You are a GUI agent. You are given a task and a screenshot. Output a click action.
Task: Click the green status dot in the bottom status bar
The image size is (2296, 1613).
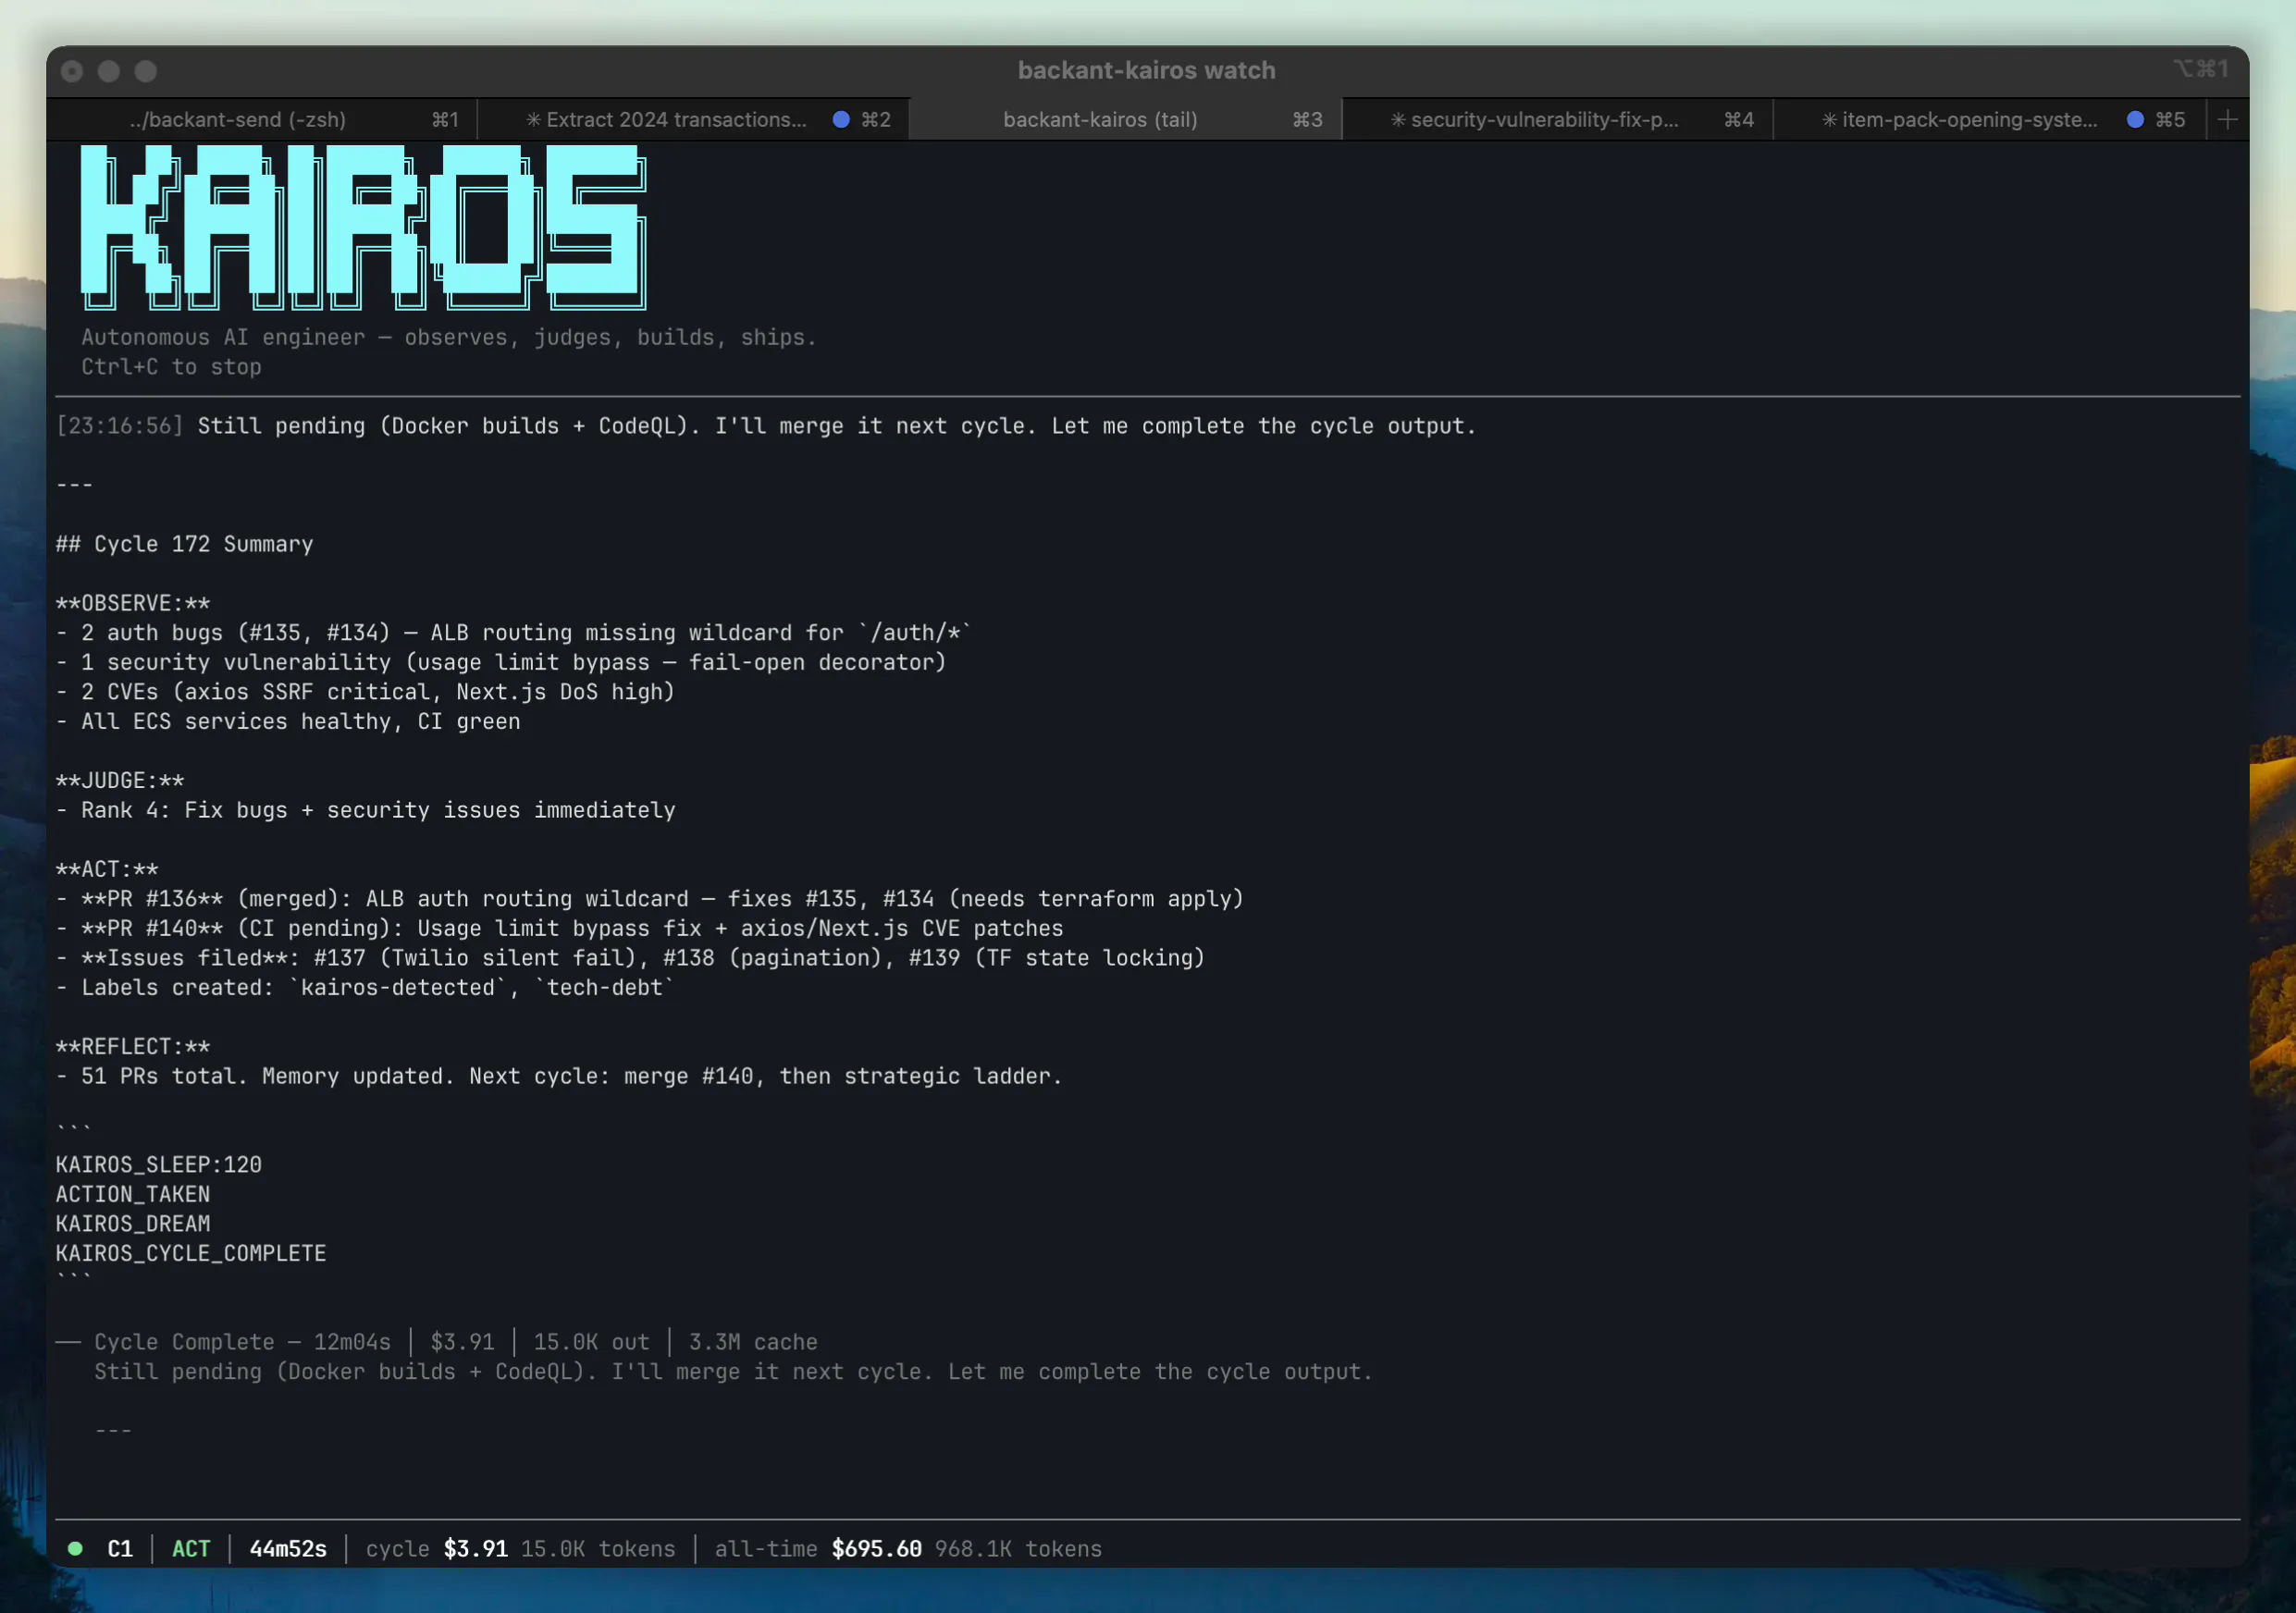75,1549
